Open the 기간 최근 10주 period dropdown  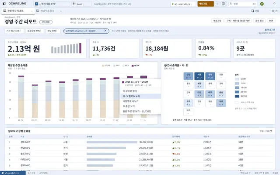coord(14,31)
